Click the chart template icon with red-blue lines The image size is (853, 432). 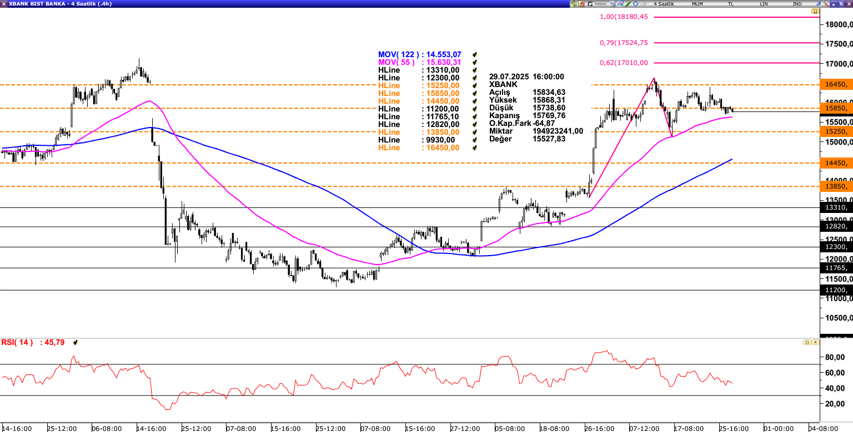pyautogui.click(x=620, y=4)
